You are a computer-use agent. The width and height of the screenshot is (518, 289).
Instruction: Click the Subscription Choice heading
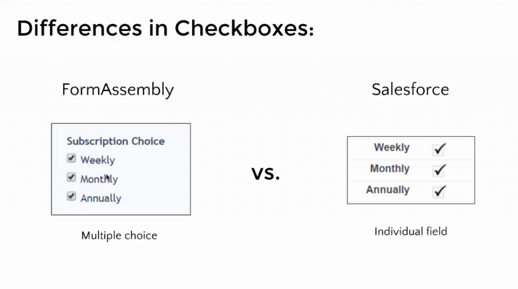(116, 141)
